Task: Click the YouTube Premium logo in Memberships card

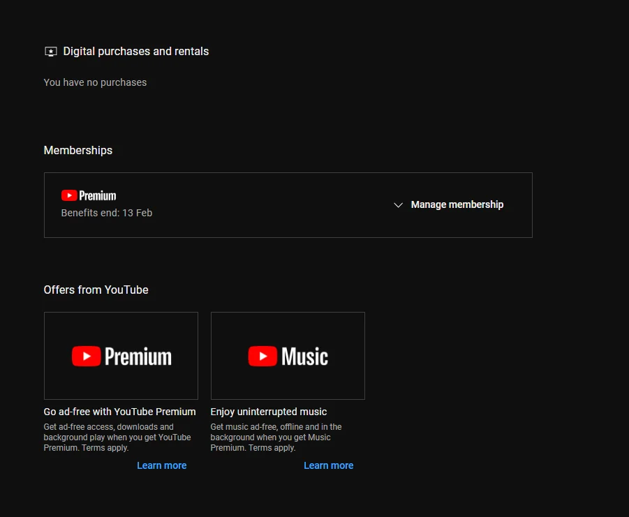Action: point(89,195)
